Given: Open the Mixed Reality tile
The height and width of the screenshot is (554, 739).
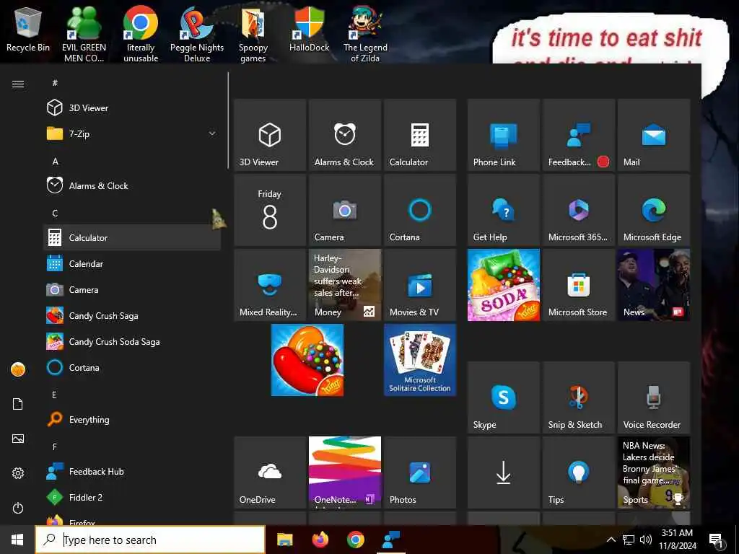Looking at the screenshot, I should (x=270, y=284).
